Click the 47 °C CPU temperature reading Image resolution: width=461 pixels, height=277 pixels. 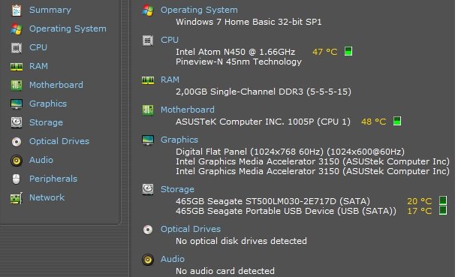324,52
